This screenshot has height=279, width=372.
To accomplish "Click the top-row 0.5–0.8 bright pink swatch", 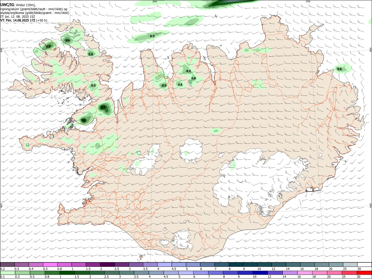I will point(50,264).
